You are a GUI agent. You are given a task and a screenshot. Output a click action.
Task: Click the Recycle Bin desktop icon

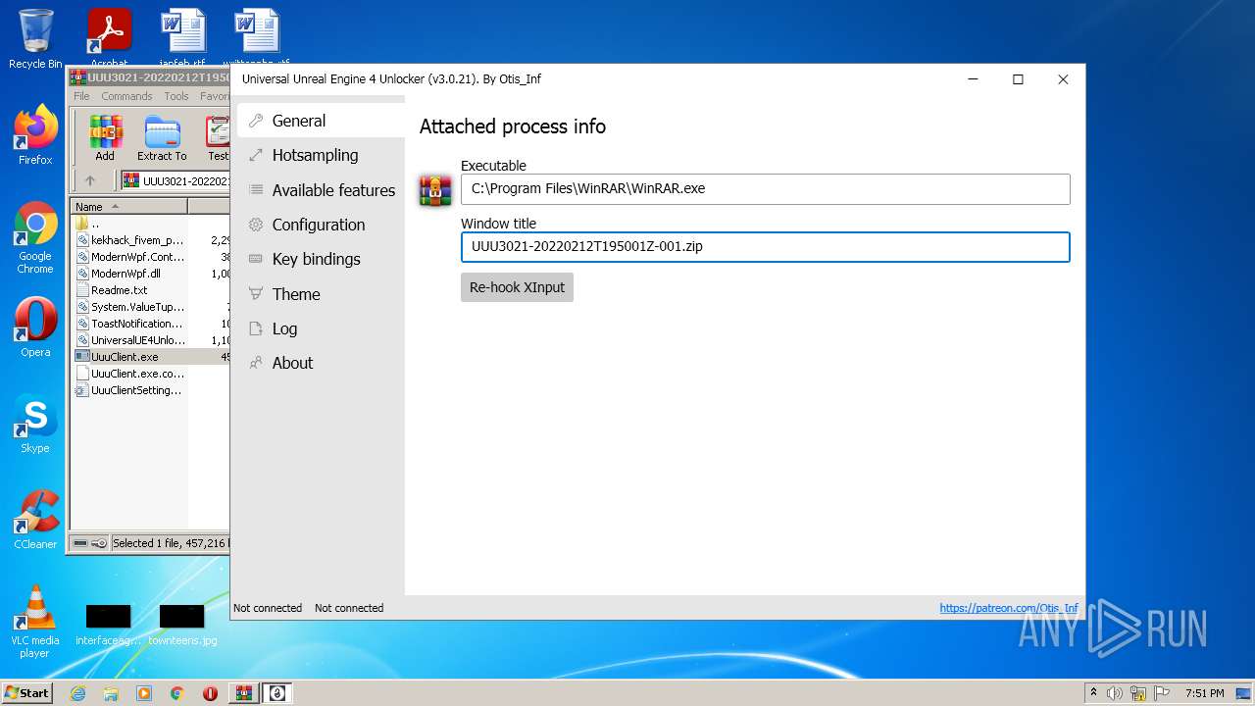tap(35, 39)
